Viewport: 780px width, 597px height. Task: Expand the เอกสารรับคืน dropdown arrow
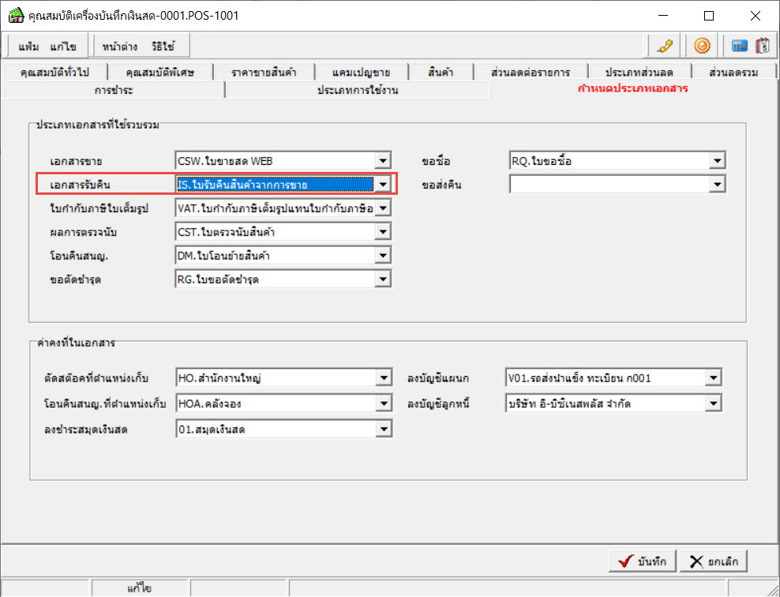coord(383,185)
